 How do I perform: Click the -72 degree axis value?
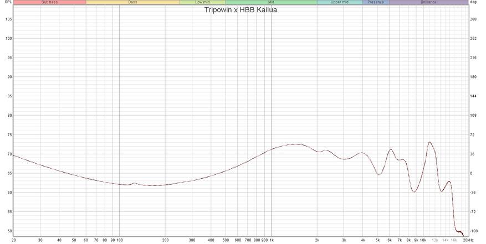tap(473, 212)
